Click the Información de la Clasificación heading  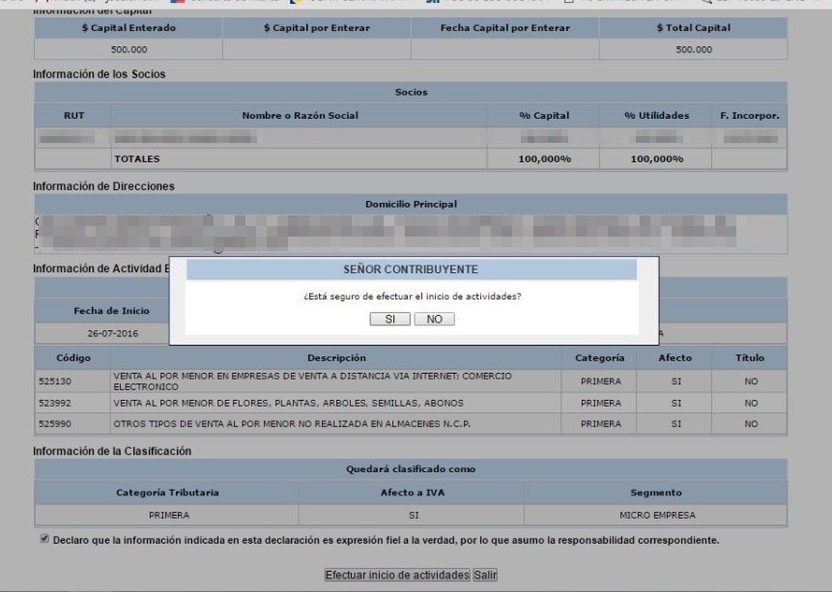[x=112, y=451]
